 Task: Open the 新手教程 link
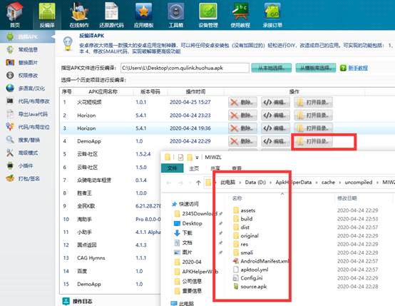[x=358, y=68]
